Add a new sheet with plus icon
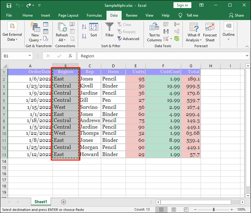 point(64,202)
